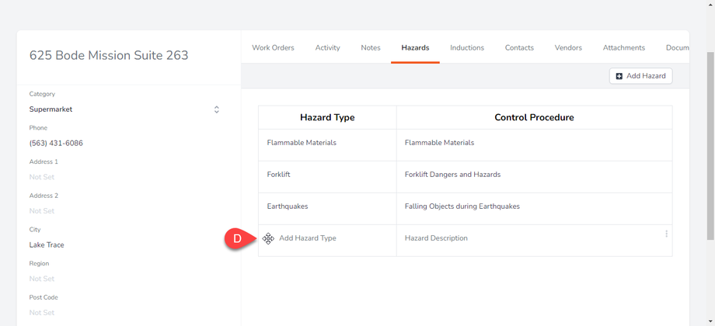Click the Falling Objects during Earthquakes procedure
The image size is (715, 326).
coord(462,206)
